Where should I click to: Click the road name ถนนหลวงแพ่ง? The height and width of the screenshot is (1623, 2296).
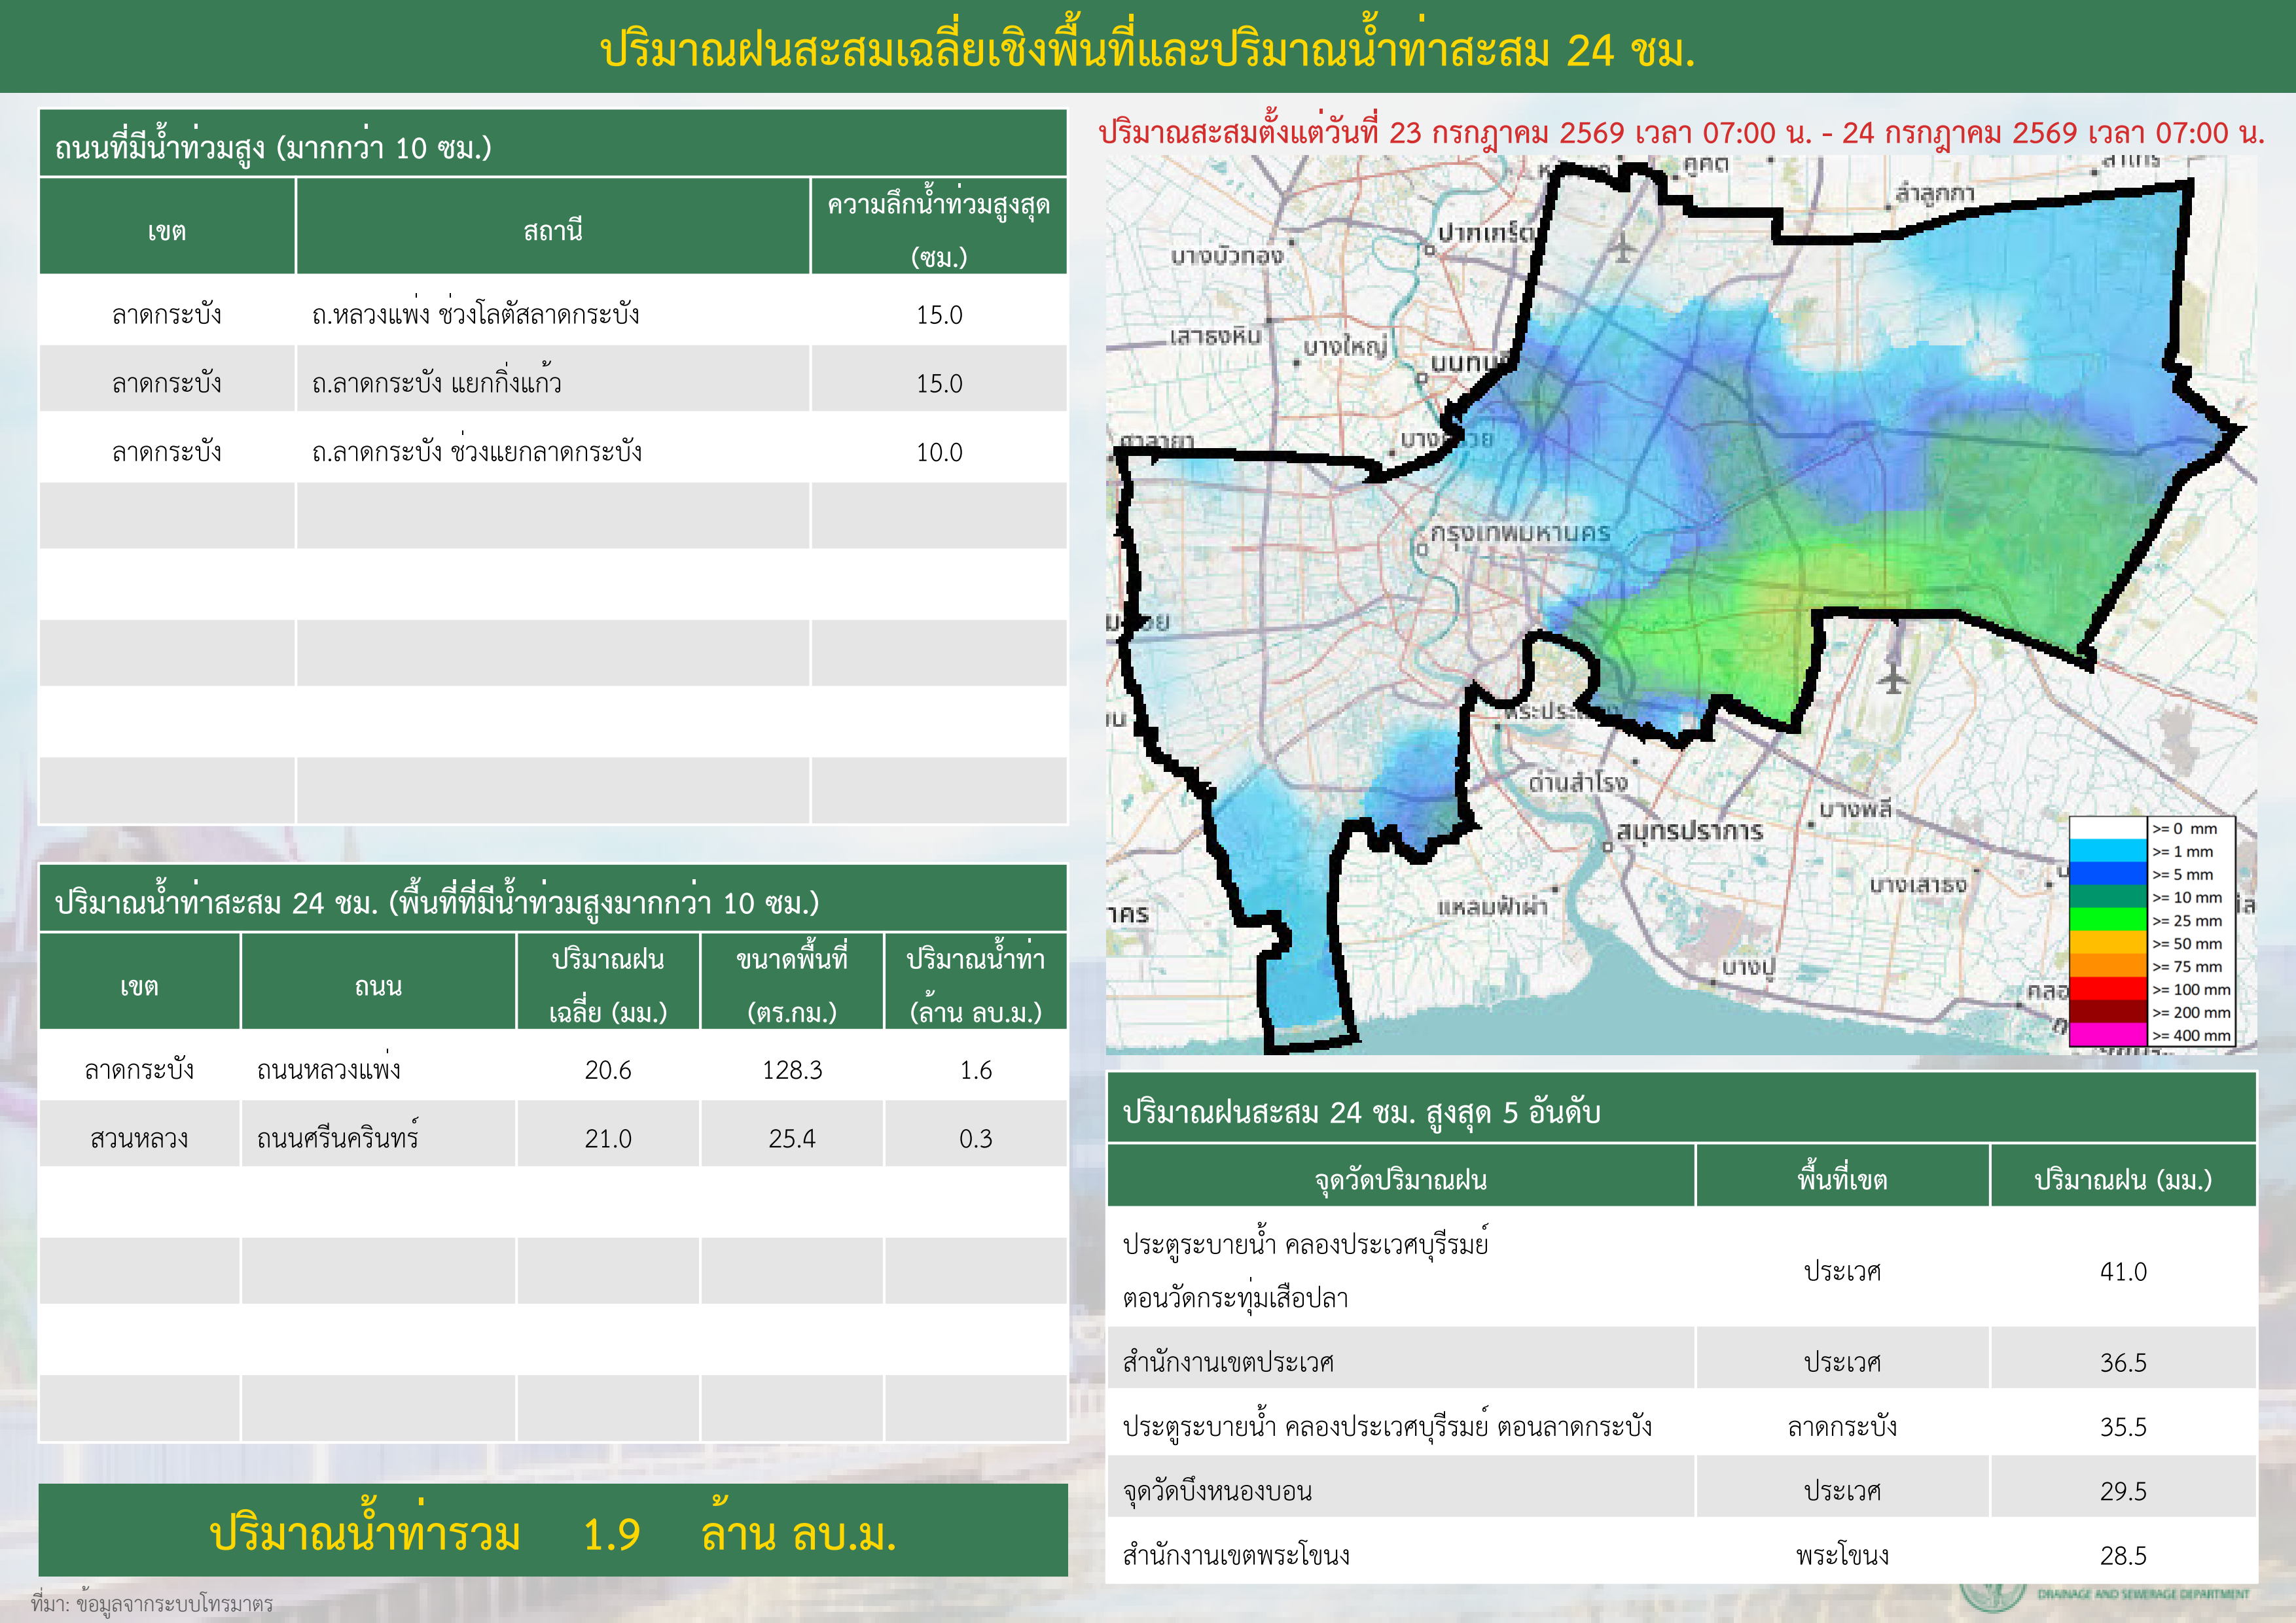[328, 1068]
